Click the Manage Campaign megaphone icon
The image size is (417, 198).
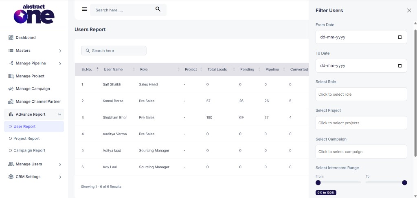pos(11,89)
